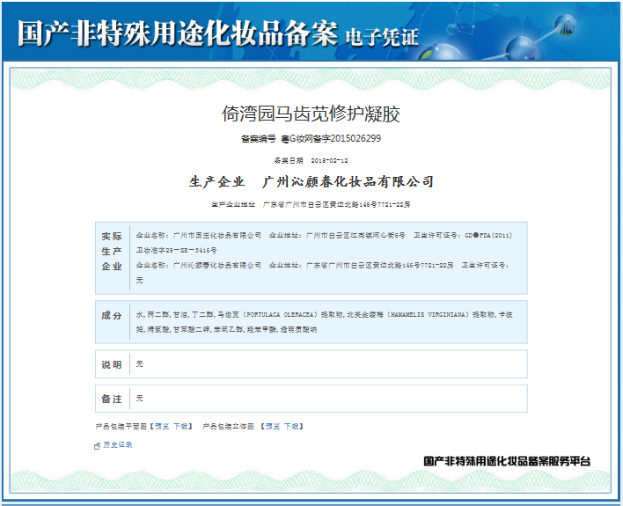Viewport: 623px width, 506px height.
Task: Click the 说明 row label
Action: pyautogui.click(x=112, y=363)
